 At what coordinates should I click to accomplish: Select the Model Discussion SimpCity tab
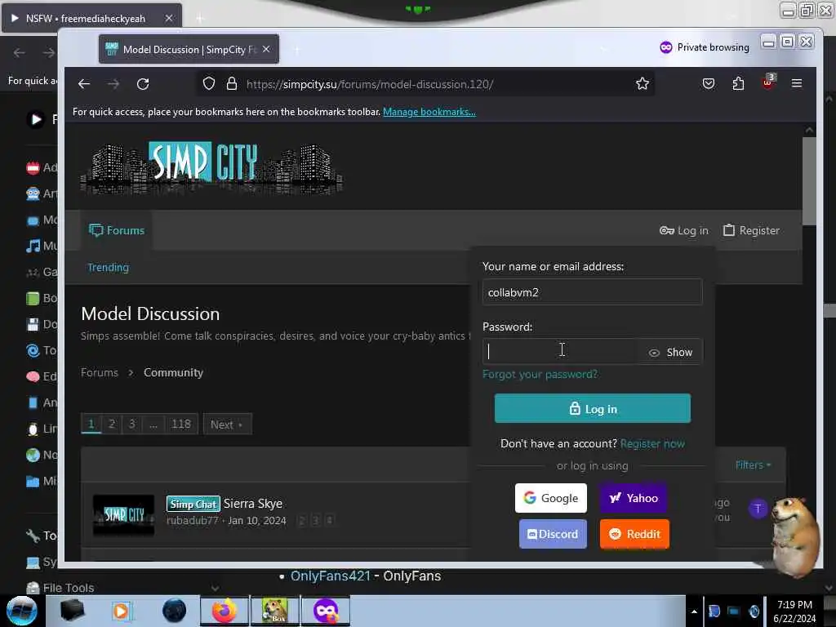point(189,49)
